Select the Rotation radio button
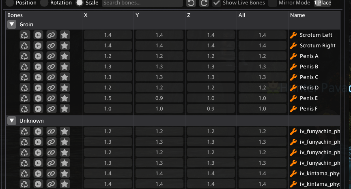 (x=44, y=3)
